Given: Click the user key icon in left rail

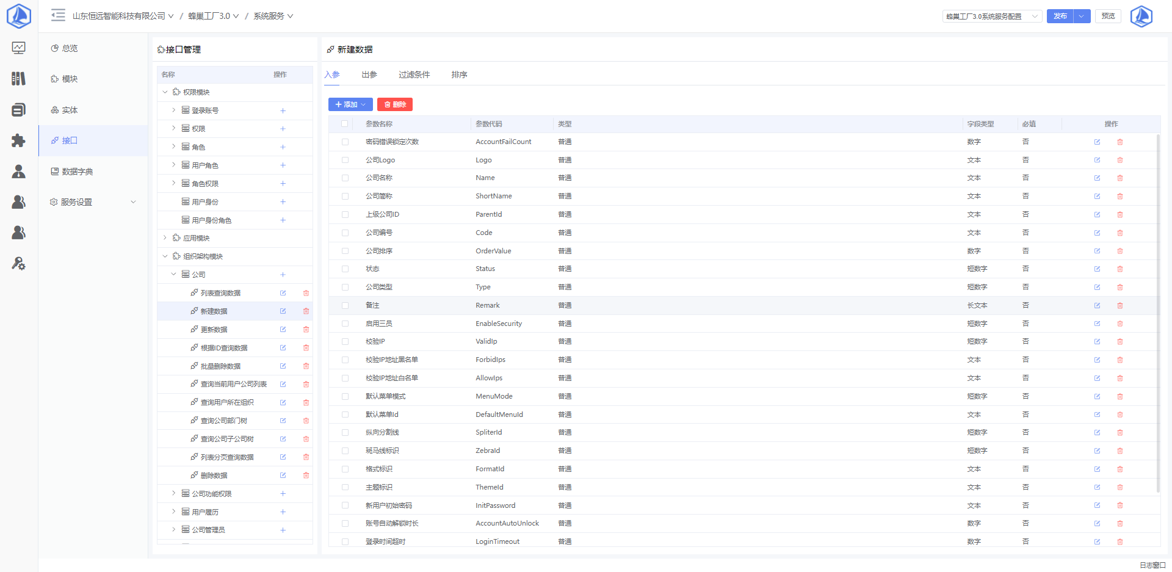Looking at the screenshot, I should [18, 264].
